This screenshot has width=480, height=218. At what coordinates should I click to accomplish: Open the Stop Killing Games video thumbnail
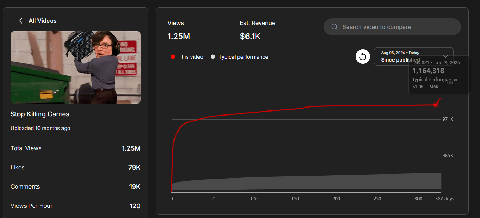[x=76, y=67]
